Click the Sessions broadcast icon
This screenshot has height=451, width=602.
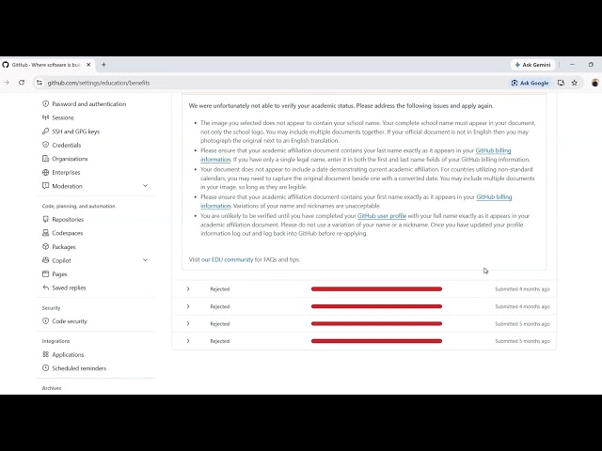pos(46,117)
